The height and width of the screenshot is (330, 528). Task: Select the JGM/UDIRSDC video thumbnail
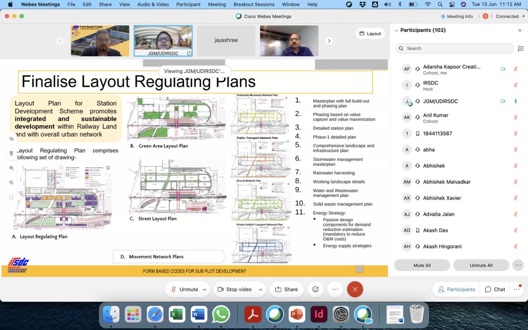click(163, 40)
